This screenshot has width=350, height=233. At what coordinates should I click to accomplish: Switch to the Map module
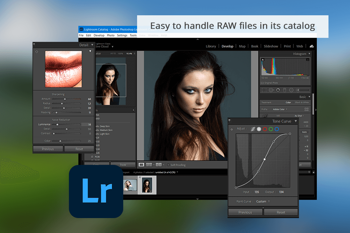coord(242,46)
